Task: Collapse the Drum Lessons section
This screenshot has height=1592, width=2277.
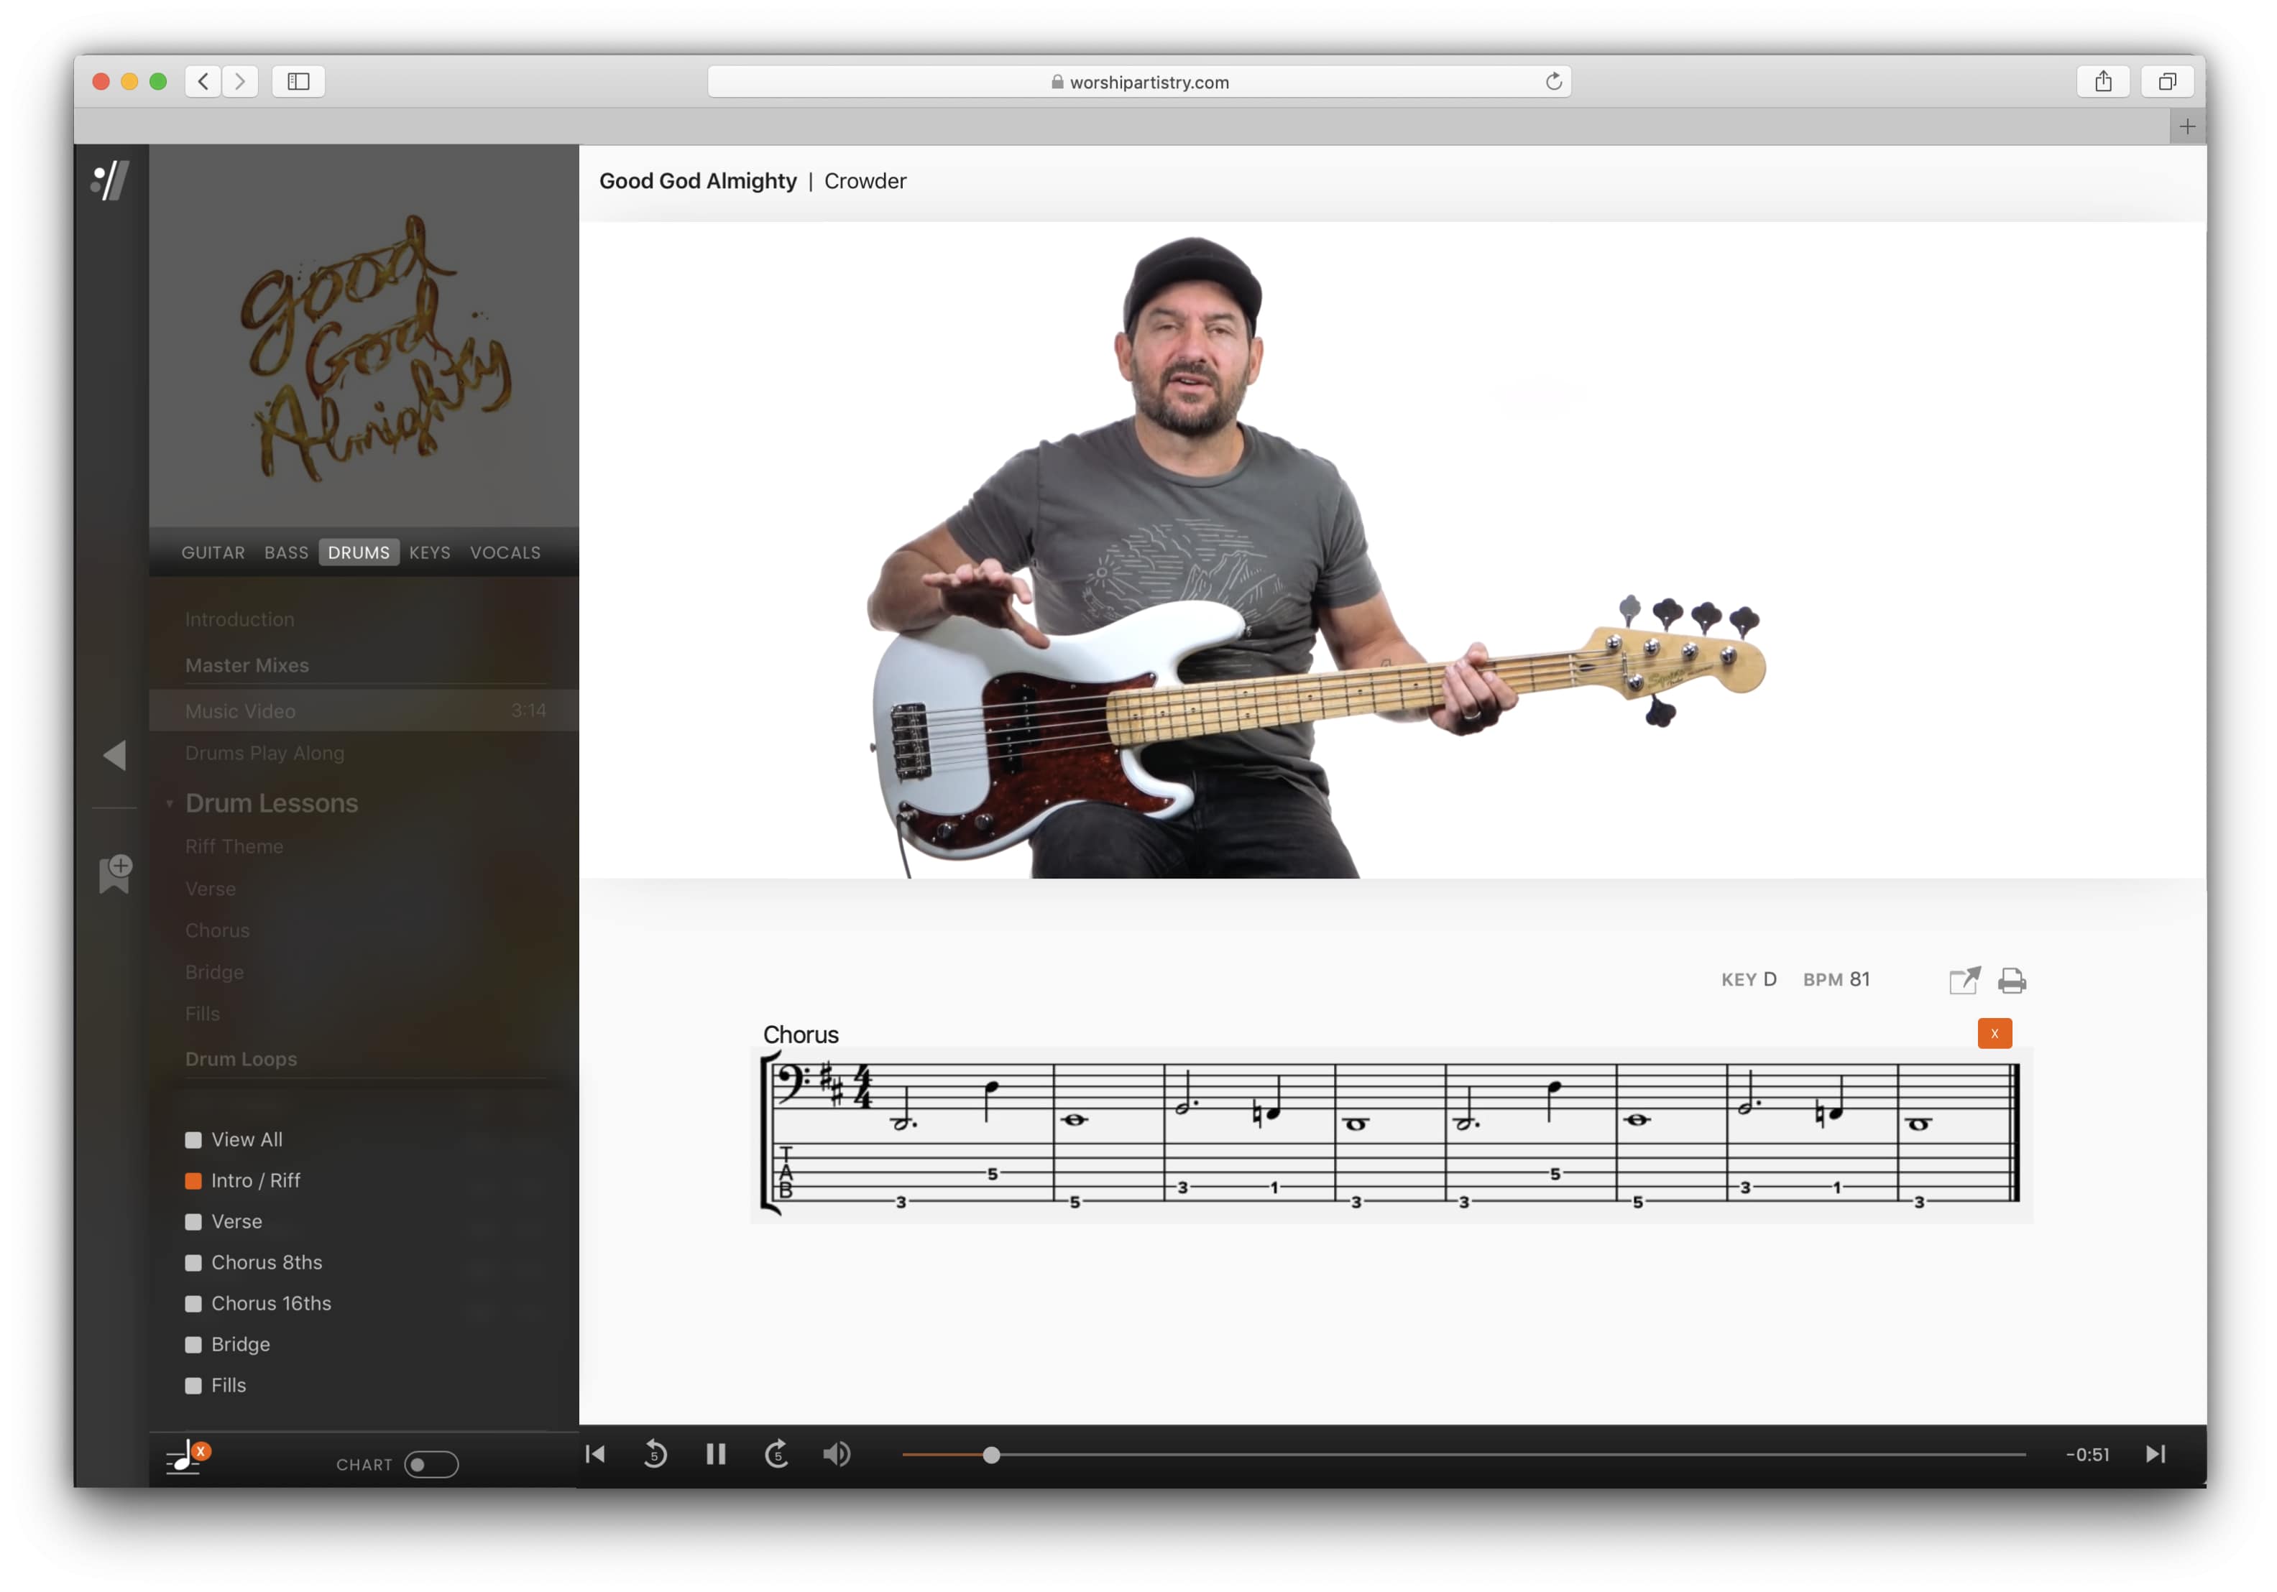Action: pyautogui.click(x=170, y=804)
